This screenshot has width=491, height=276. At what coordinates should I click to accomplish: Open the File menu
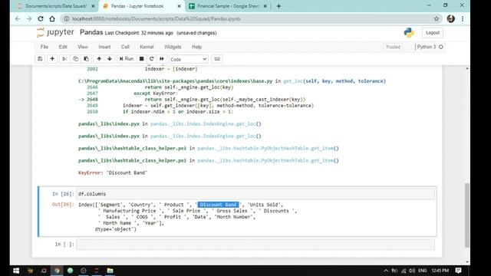44,47
